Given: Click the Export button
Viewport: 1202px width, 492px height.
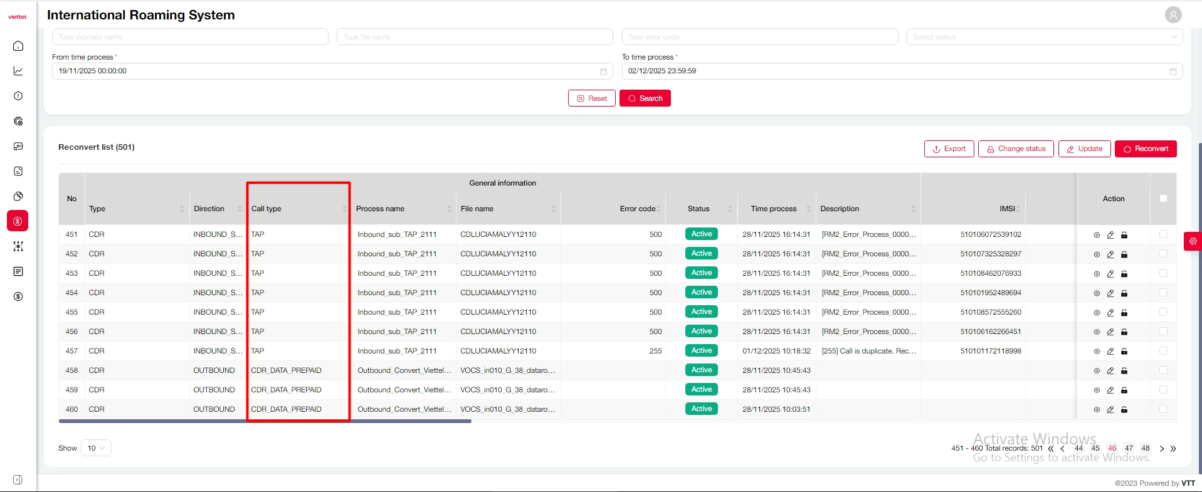Looking at the screenshot, I should pos(949,149).
